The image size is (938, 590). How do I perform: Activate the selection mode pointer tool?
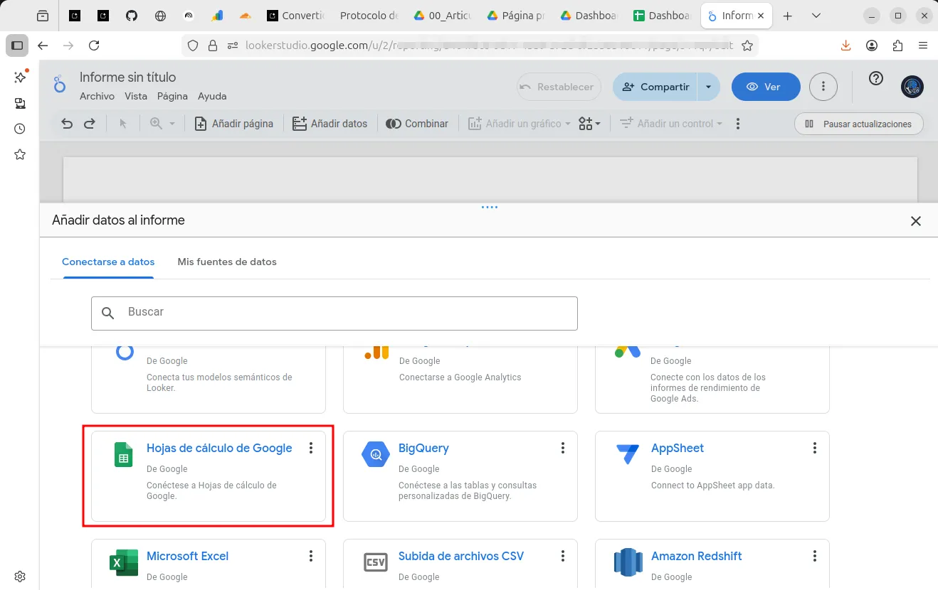[x=123, y=124]
